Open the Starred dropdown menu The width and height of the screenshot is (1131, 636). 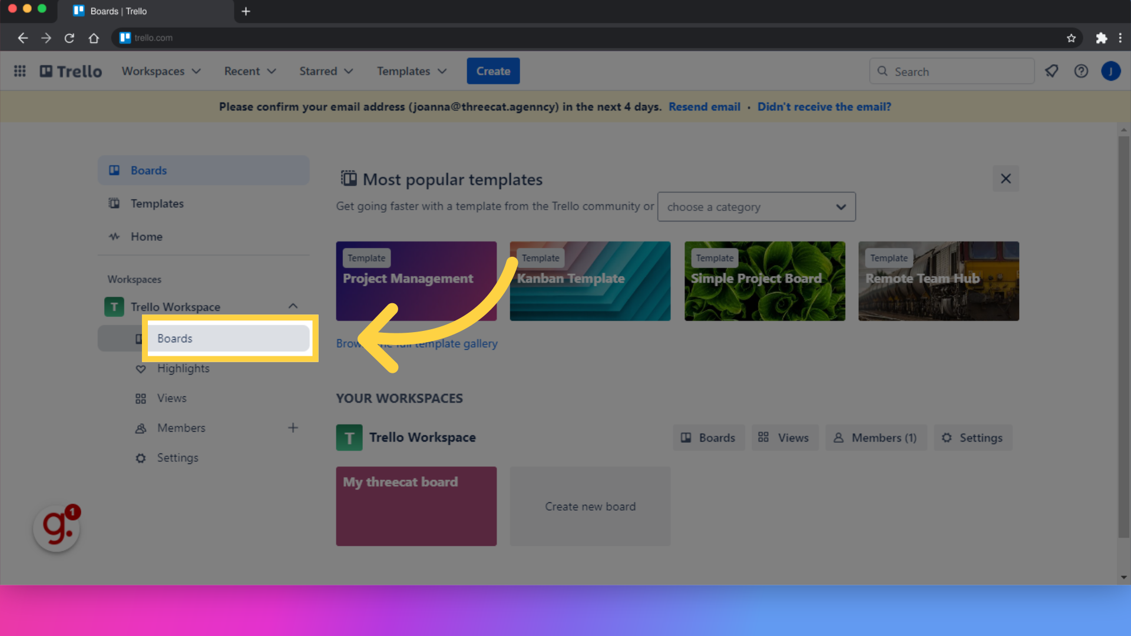click(x=326, y=71)
